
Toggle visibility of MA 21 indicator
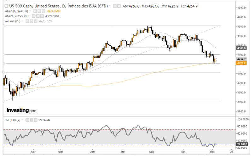(x=33, y=16)
